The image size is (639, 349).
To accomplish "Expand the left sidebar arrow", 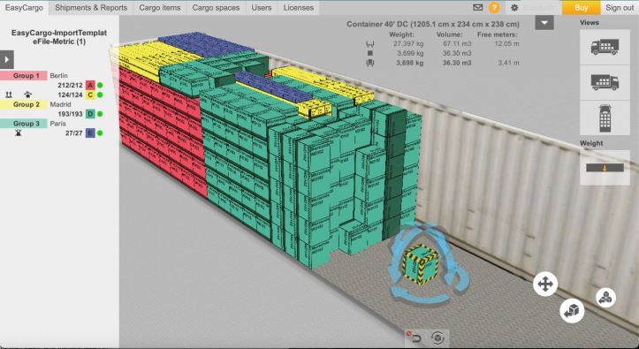I will (x=7, y=59).
